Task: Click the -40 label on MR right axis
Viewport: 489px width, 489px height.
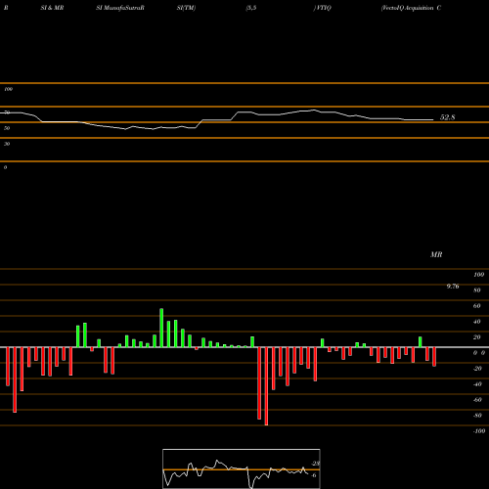Action: point(477,384)
